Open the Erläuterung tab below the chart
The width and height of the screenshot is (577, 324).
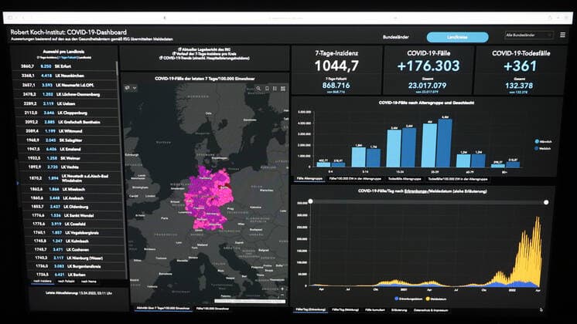[399, 310]
